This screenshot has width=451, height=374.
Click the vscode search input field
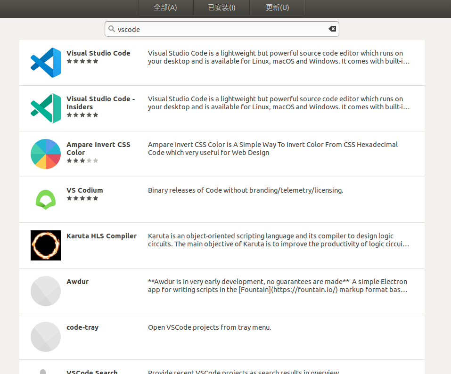click(222, 29)
